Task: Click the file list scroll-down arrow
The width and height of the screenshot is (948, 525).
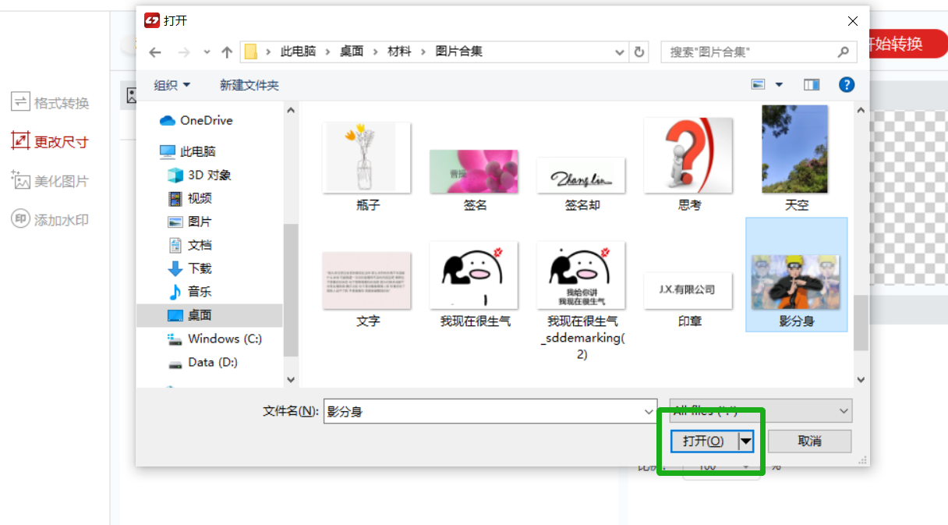Action: pos(861,380)
